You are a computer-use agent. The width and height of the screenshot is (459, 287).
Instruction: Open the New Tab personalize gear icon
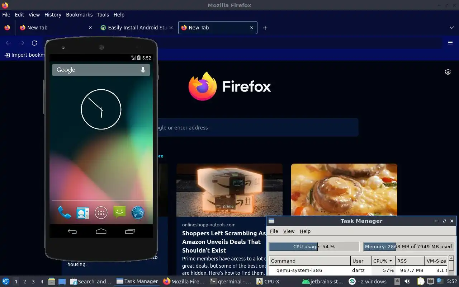coord(448,72)
